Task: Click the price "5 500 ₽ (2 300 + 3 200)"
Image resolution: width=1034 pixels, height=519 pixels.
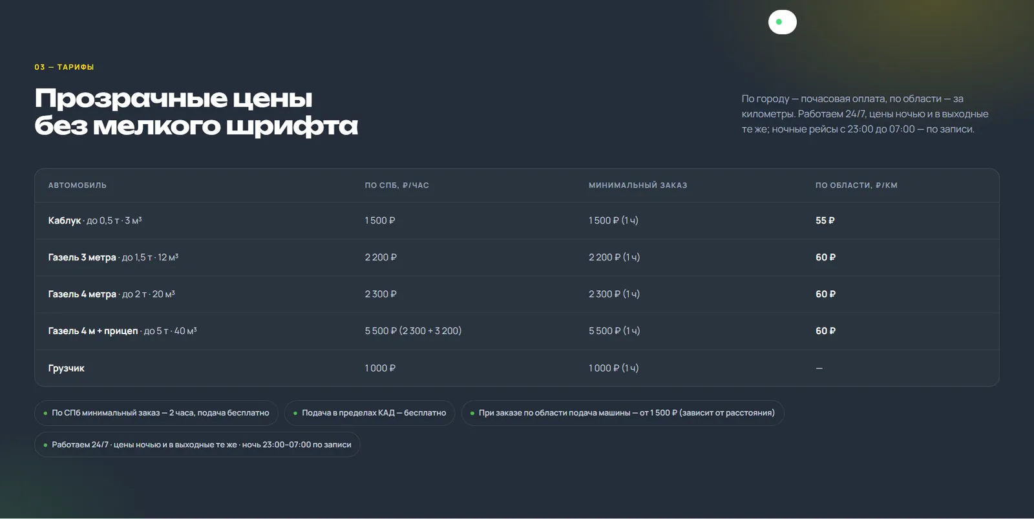Action: point(413,331)
